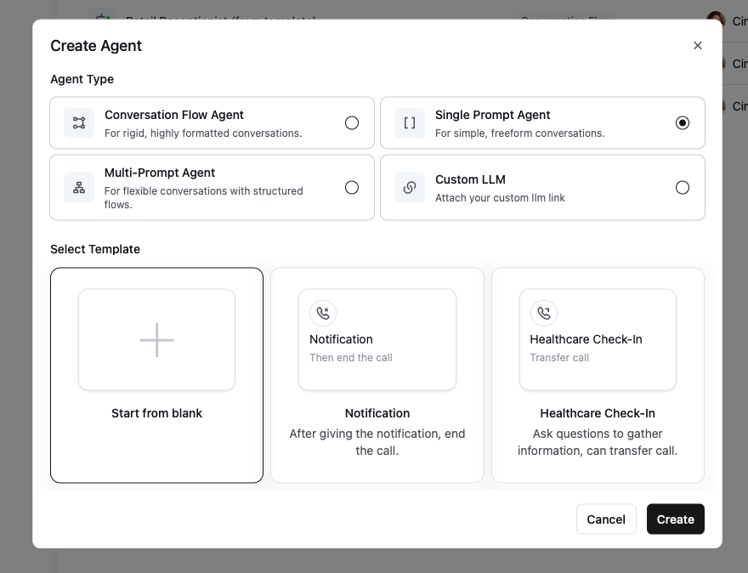Select the Start from blank template card
This screenshot has height=573, width=748.
coord(156,374)
